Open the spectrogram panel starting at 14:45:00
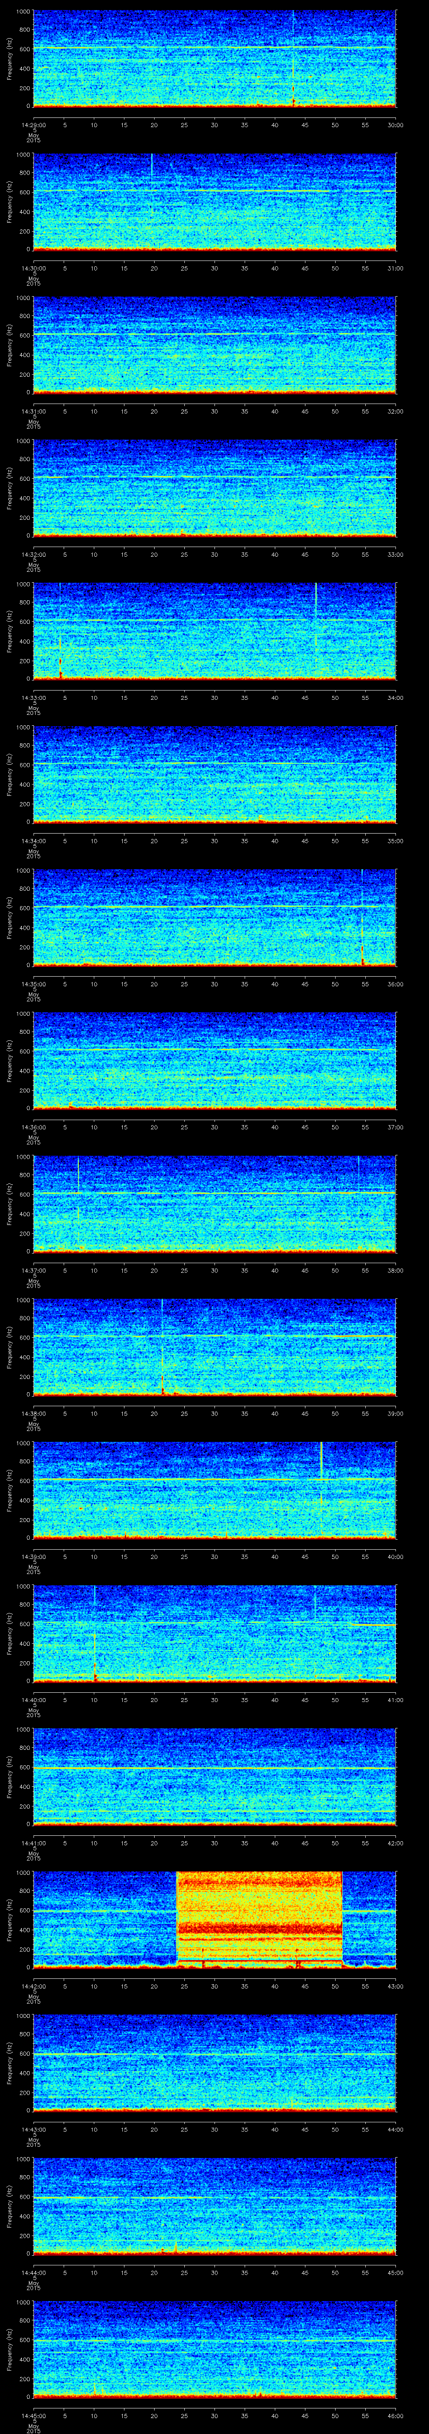 (214, 2348)
